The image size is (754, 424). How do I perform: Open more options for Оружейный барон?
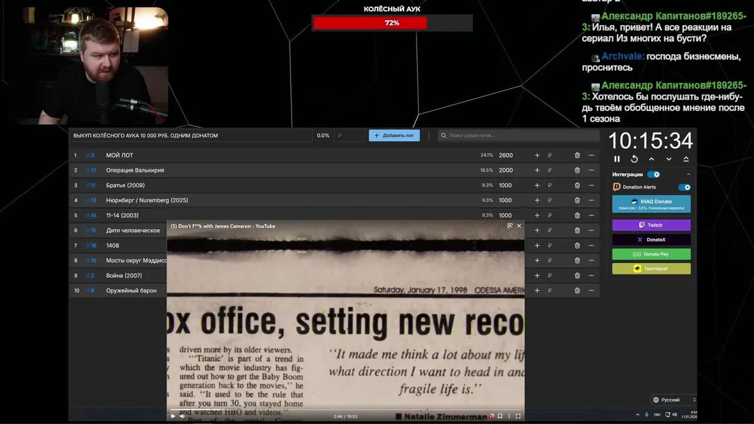(x=591, y=290)
